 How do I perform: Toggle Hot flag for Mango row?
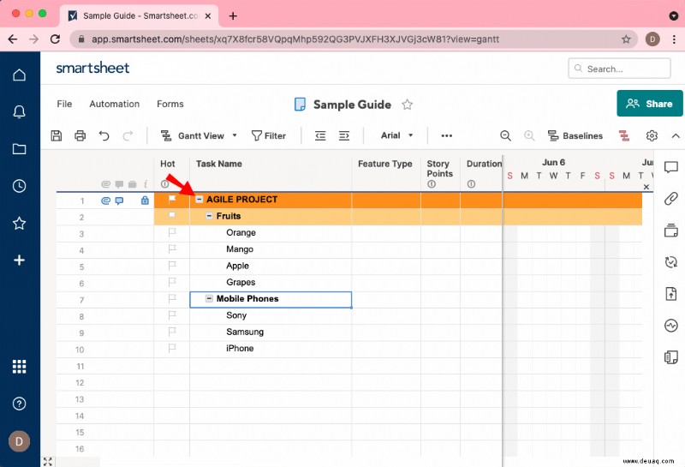(x=172, y=248)
